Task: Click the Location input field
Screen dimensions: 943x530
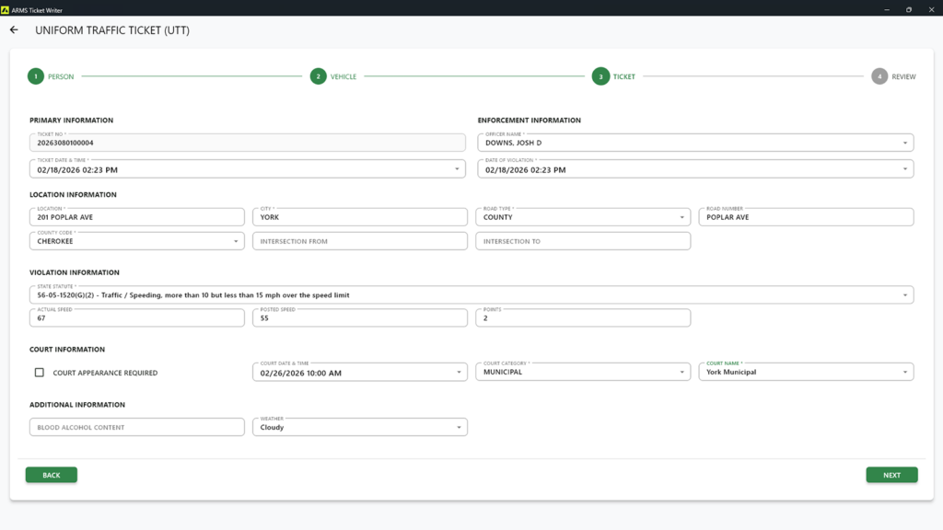Action: tap(136, 216)
